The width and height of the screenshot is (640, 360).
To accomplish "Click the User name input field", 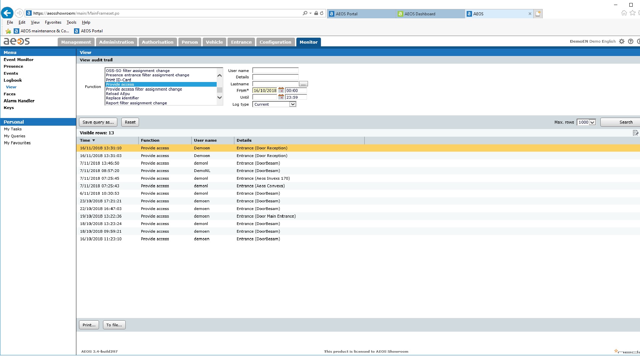I will click(x=275, y=71).
